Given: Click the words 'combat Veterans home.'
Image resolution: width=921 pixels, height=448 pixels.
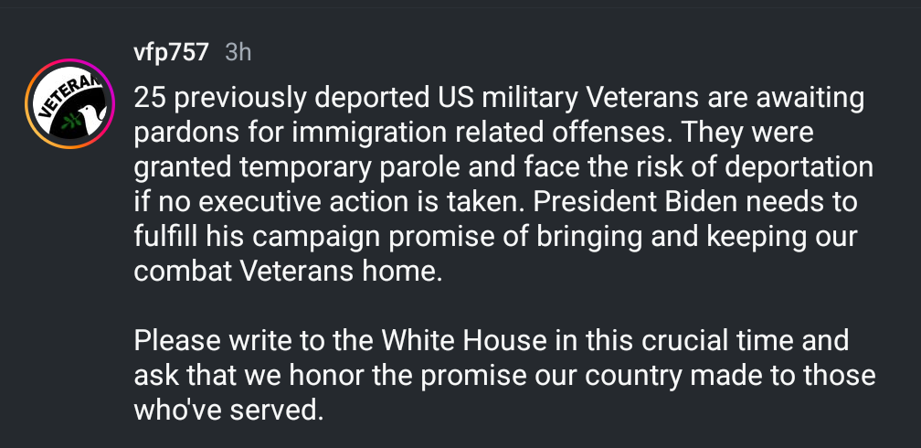Looking at the screenshot, I should 288,271.
